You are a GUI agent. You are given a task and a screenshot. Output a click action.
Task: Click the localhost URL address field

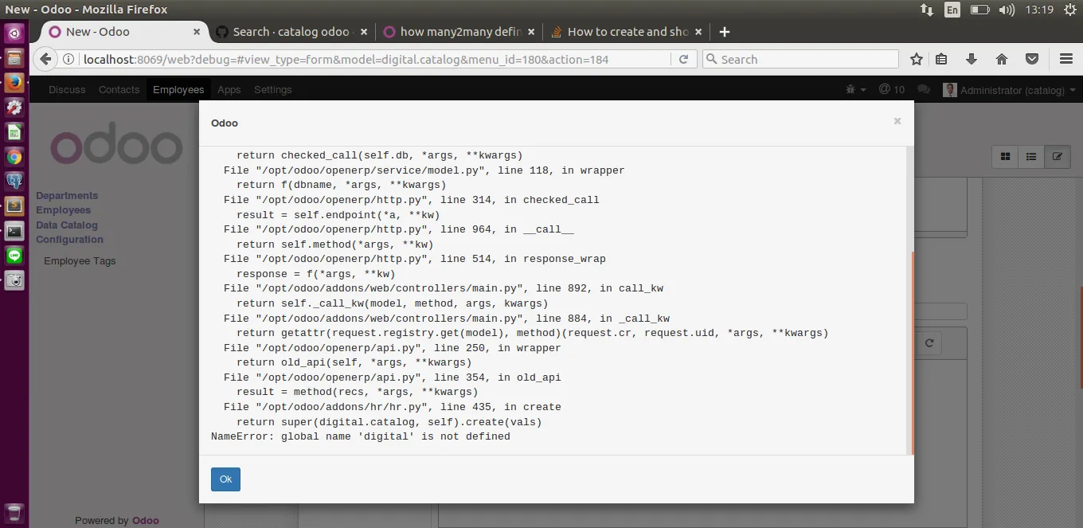(374, 59)
